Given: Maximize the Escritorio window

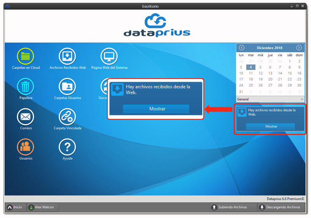Looking at the screenshot, I should coord(297,6).
